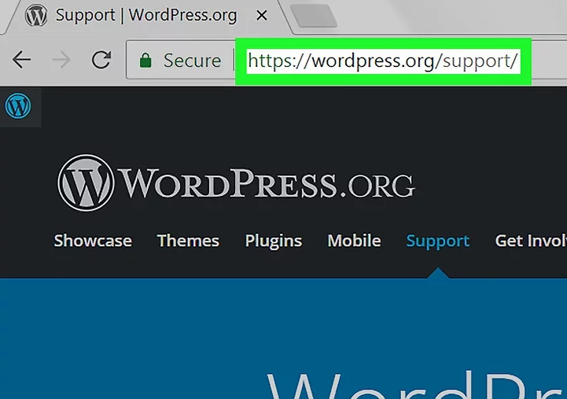Click the browser forward arrow
Viewport: 567px width, 399px height.
61,60
